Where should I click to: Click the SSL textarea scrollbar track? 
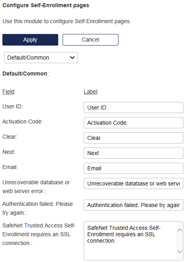[x=180, y=241]
